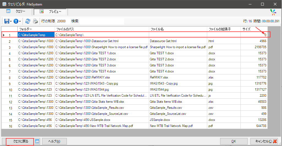Click file name QiitaSample_Results.csv

coord(166,108)
